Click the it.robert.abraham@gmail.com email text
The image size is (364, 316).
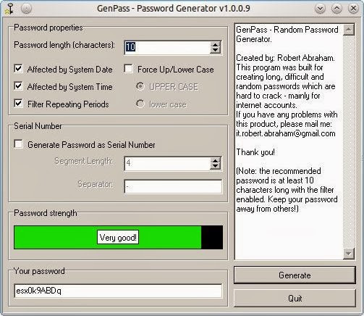click(x=286, y=133)
